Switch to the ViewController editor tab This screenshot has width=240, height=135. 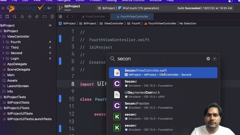[x=93, y=16]
